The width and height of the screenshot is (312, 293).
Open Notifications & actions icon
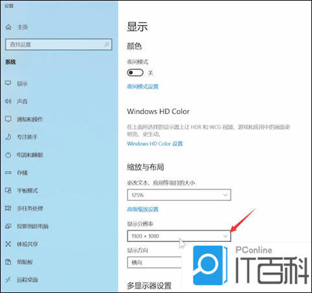click(x=8, y=119)
